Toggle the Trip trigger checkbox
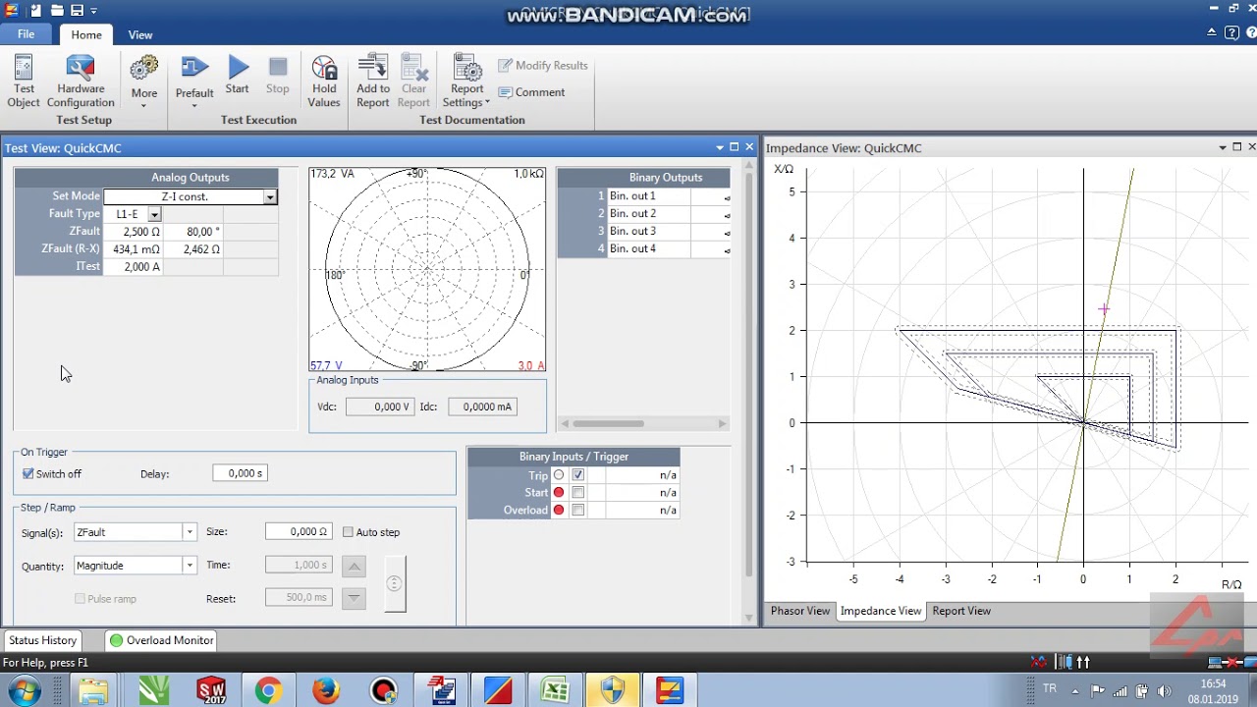The height and width of the screenshot is (707, 1257). pyautogui.click(x=577, y=475)
